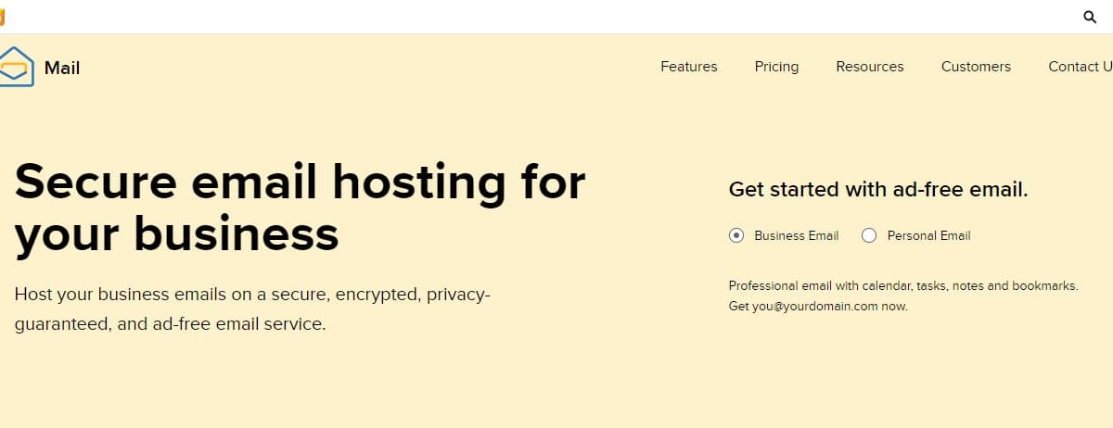Click the "Personal Email" label text
This screenshot has width=1113, height=428.
tap(929, 235)
